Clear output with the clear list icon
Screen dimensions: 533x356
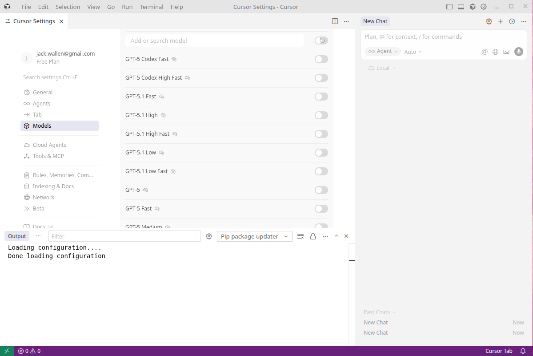click(301, 236)
